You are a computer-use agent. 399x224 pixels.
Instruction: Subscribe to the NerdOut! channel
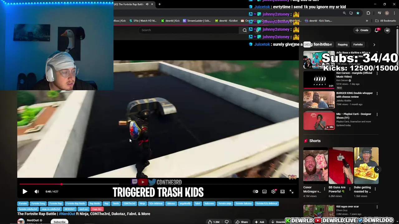tap(60, 222)
